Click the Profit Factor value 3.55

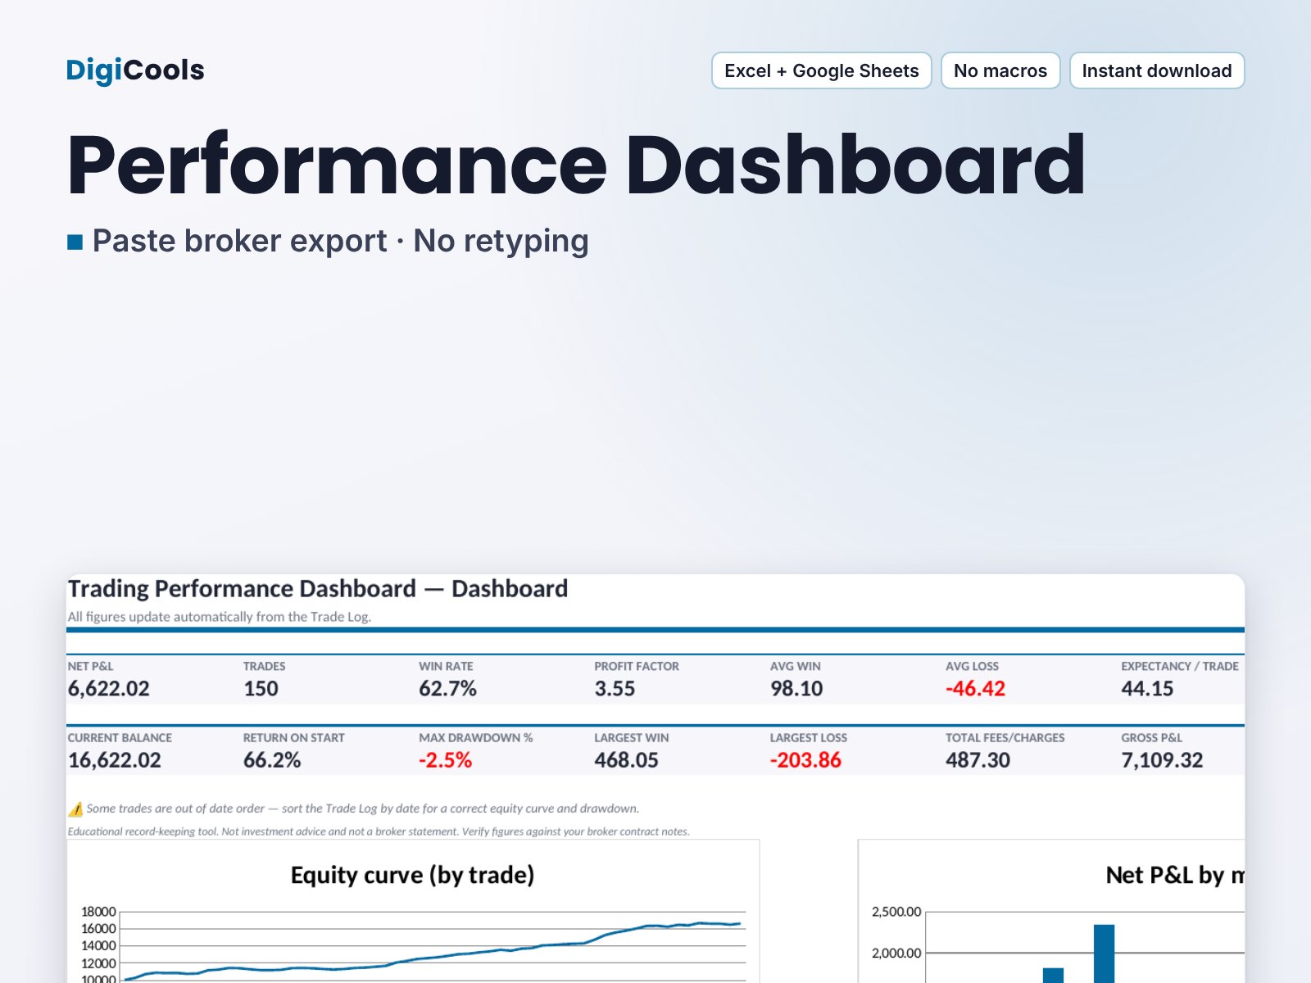615,689
